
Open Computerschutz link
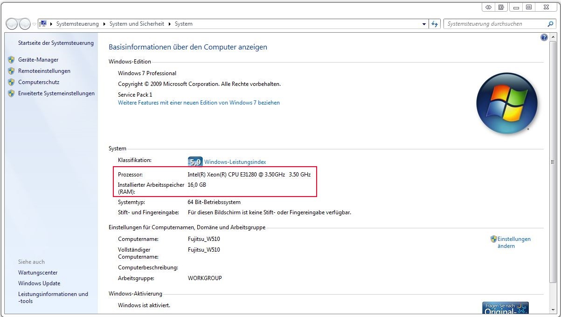(x=39, y=82)
